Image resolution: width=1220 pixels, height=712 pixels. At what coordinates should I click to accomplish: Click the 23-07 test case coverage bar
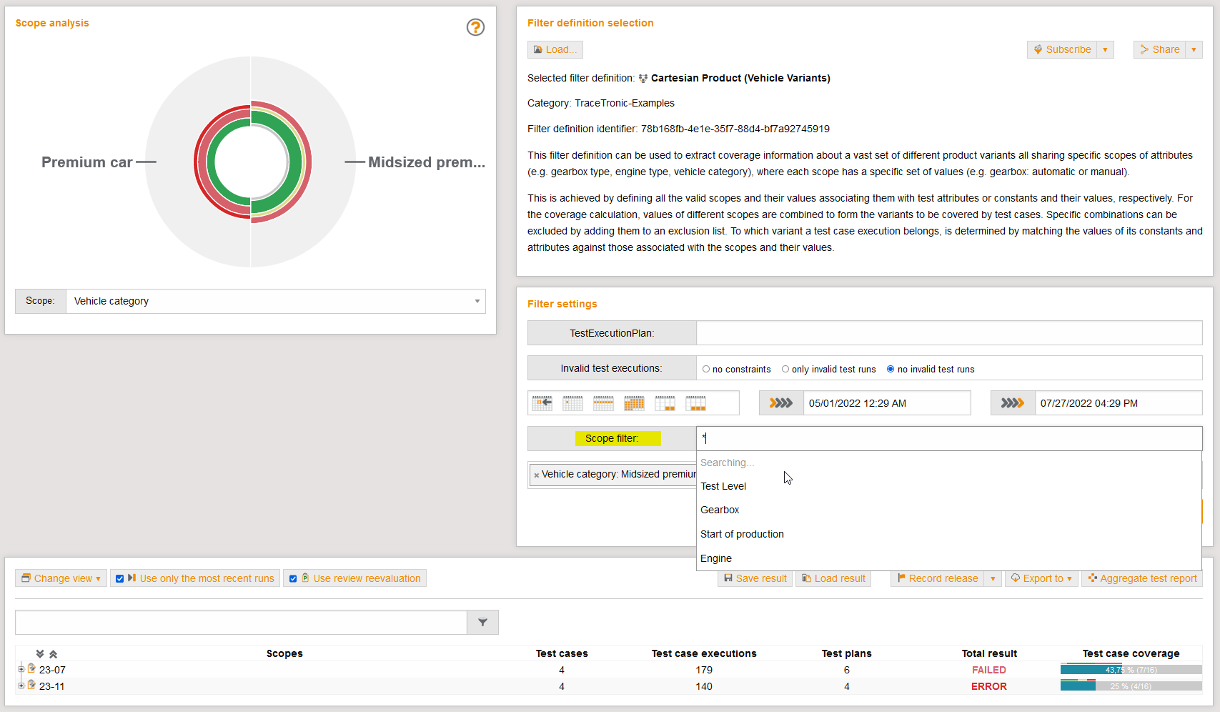click(1131, 670)
